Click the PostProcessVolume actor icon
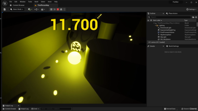198x111 pixels. [159, 32]
